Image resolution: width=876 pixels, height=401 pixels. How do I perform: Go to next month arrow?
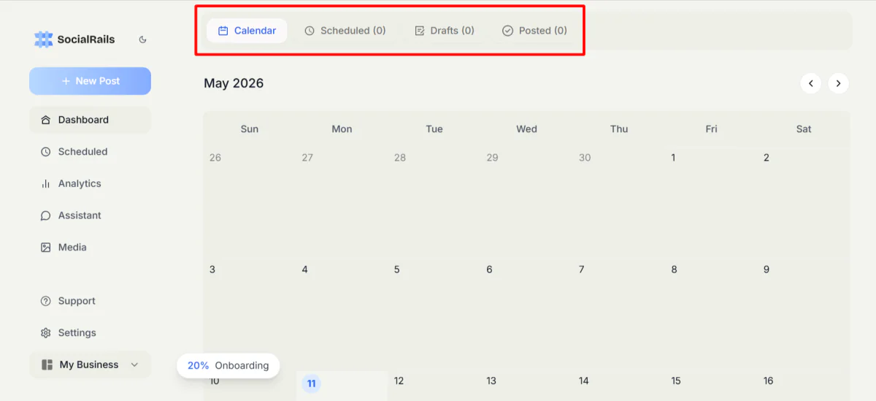pyautogui.click(x=838, y=83)
